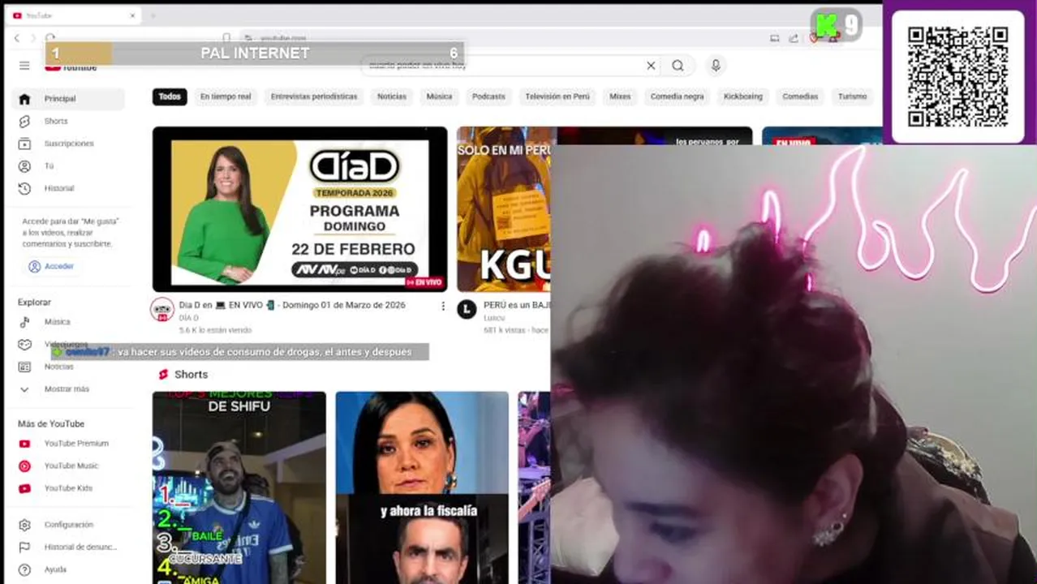Screen dimensions: 1037x584
Task: Open Historial clock icon
Action: 24,188
